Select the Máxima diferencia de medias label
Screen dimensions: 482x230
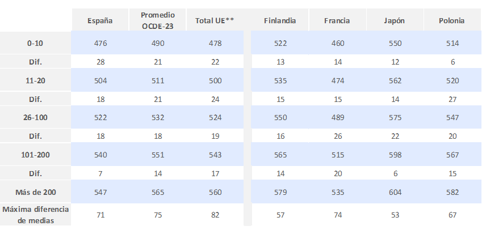pos(36,215)
